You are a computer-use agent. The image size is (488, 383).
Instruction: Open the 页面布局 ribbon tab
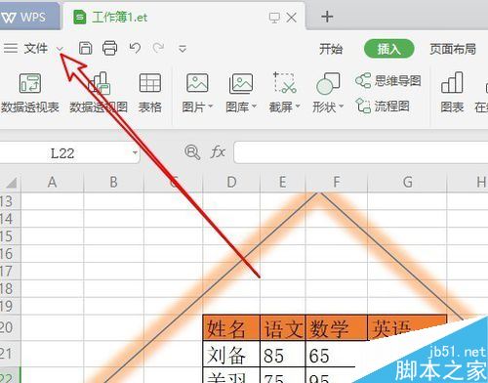coord(453,49)
